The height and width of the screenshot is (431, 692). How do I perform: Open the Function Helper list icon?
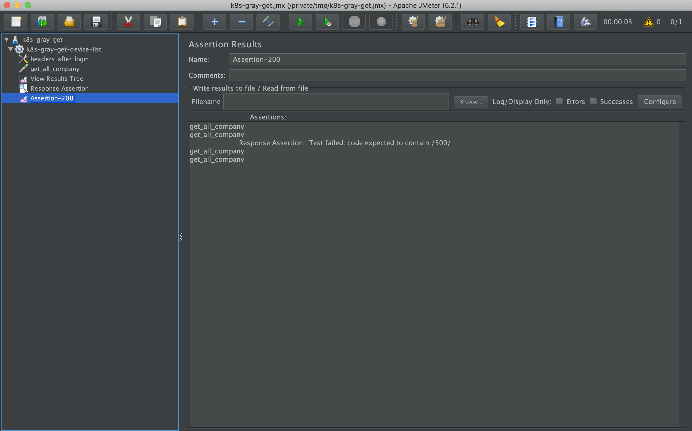pyautogui.click(x=532, y=22)
